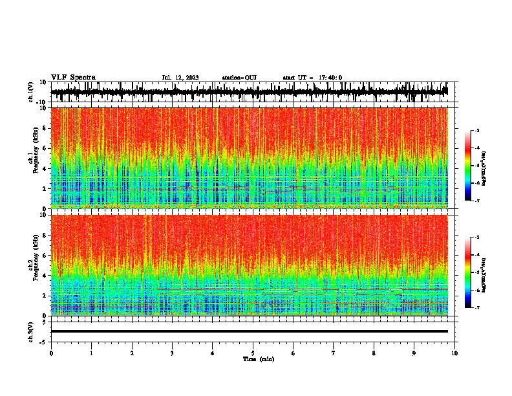The height and width of the screenshot is (396, 512).
Task: Click the "-3" label on the ch.1 color scale
Action: click(476, 131)
